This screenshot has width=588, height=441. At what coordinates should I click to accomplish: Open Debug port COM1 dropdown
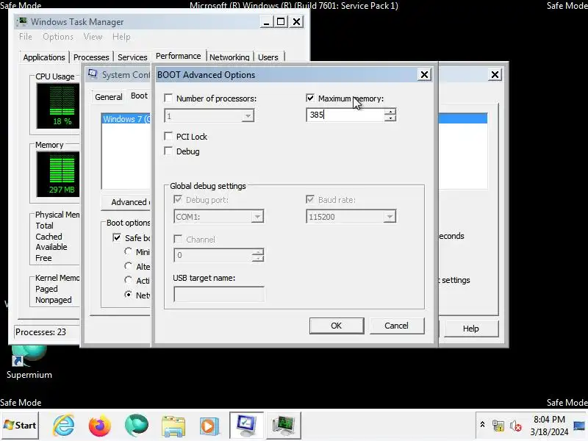click(x=257, y=217)
